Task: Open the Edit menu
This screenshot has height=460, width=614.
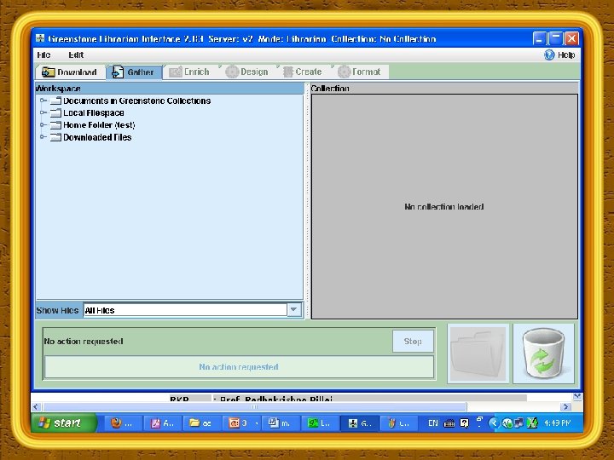Action: (76, 55)
